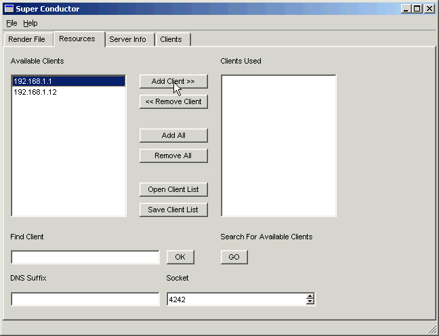Switch to the Clients tab
439x336 pixels.
pos(171,39)
